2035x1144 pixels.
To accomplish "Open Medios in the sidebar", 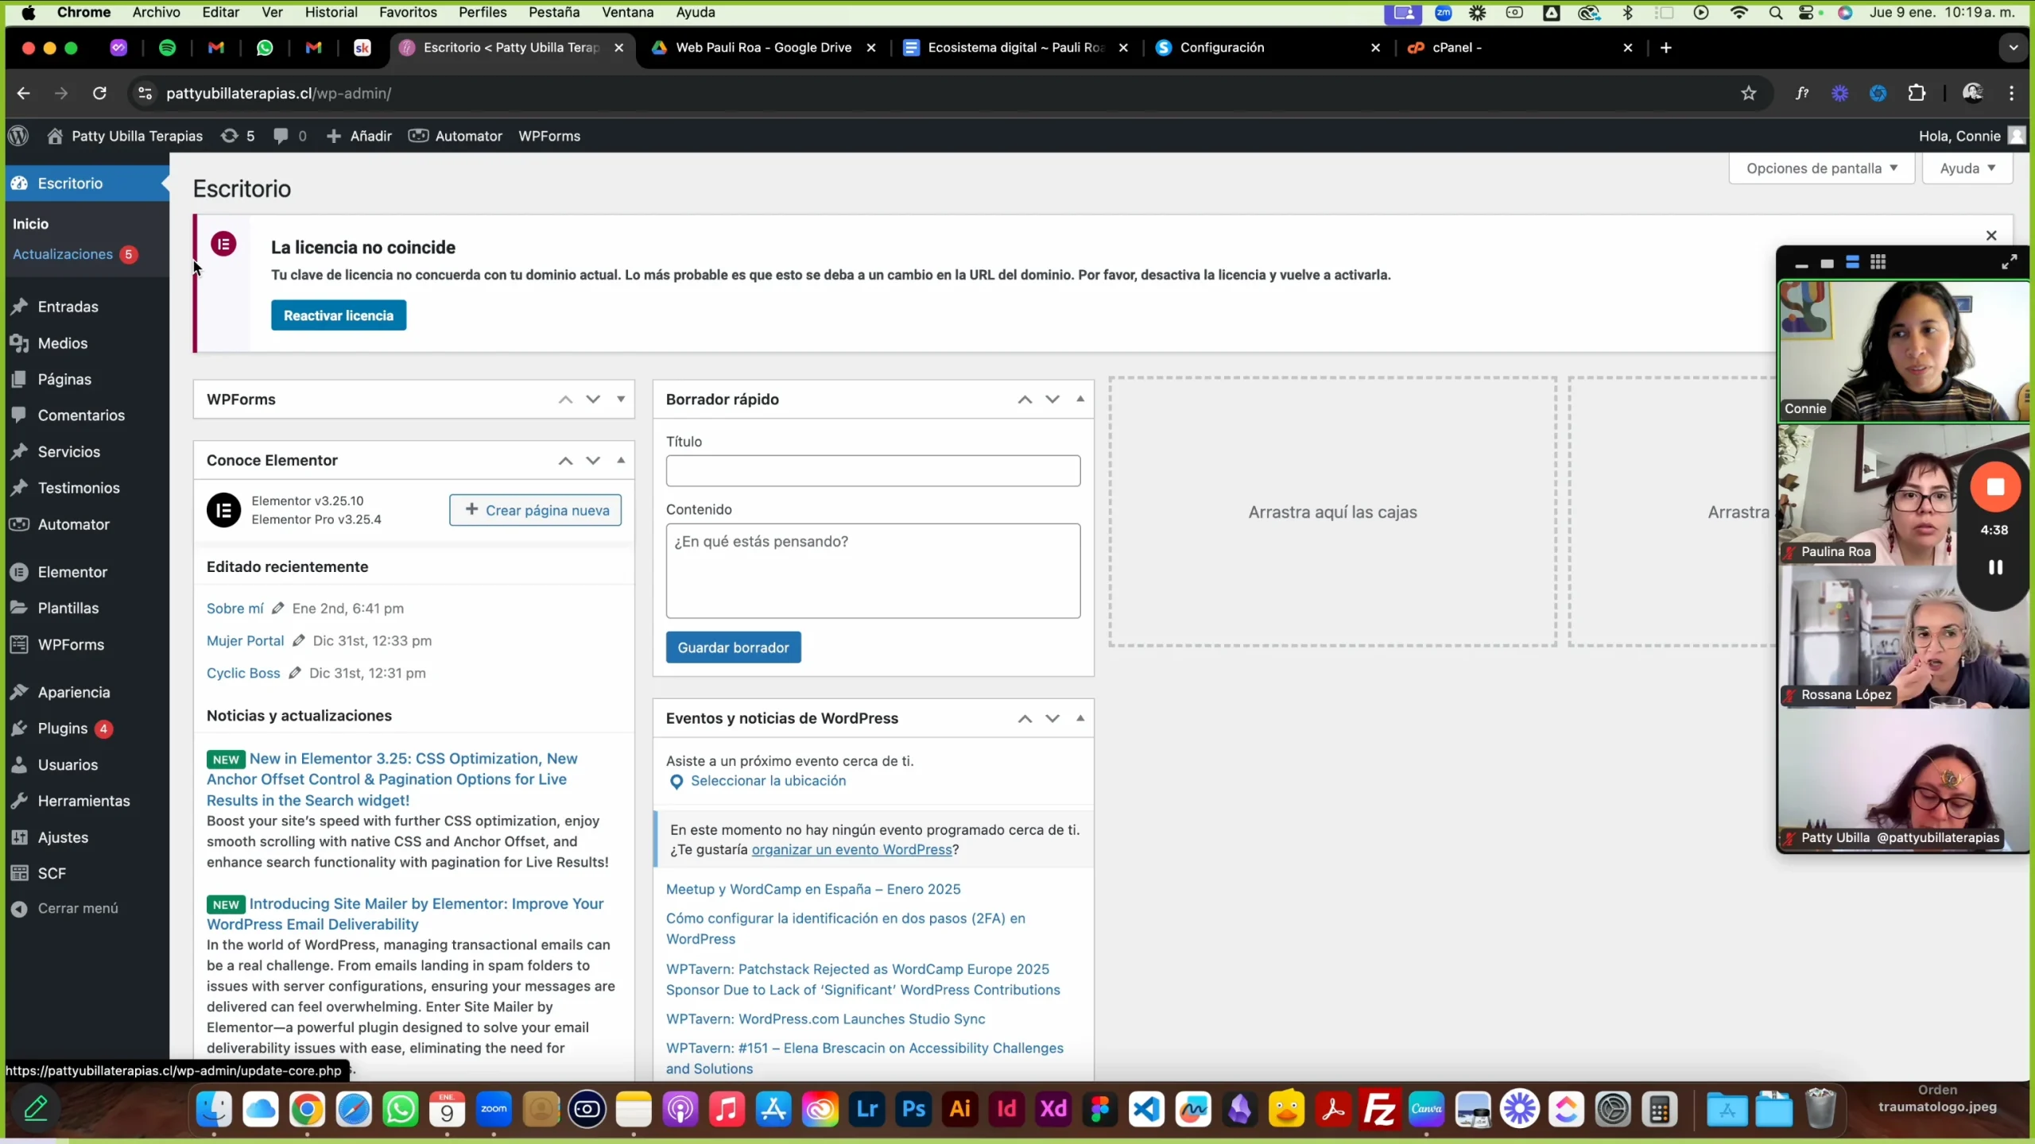I will click(63, 343).
